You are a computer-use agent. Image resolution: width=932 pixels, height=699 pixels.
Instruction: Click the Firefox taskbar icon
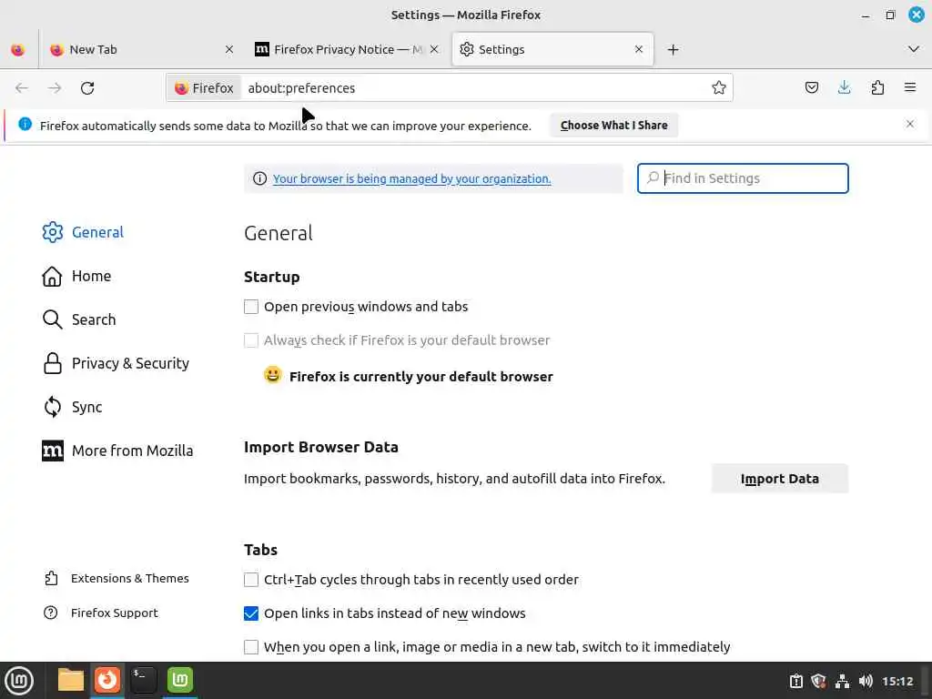[107, 680]
